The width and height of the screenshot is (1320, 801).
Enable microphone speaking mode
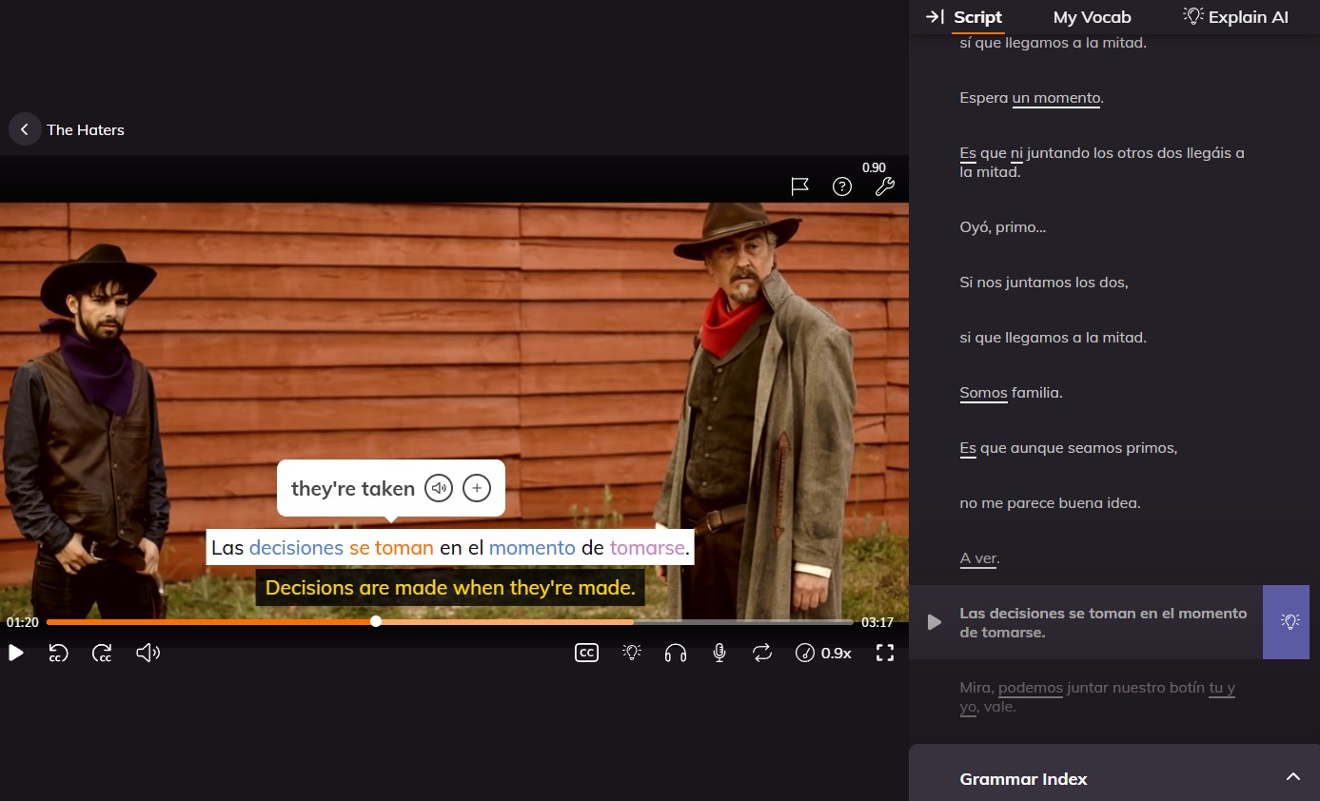[720, 653]
